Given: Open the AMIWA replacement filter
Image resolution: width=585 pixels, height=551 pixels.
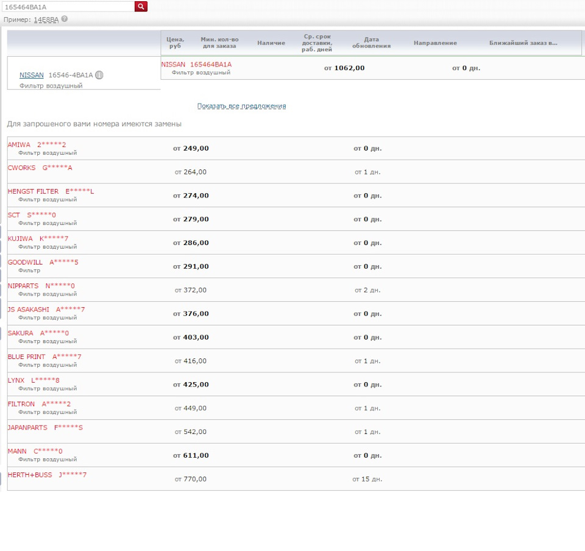Looking at the screenshot, I should pyautogui.click(x=296, y=149).
